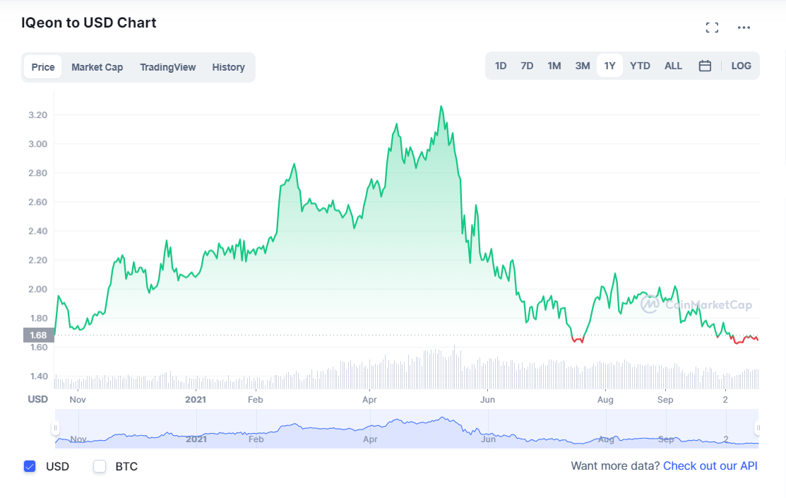786x498 pixels.
Task: Open fullscreen chart view icon
Action: 712,28
